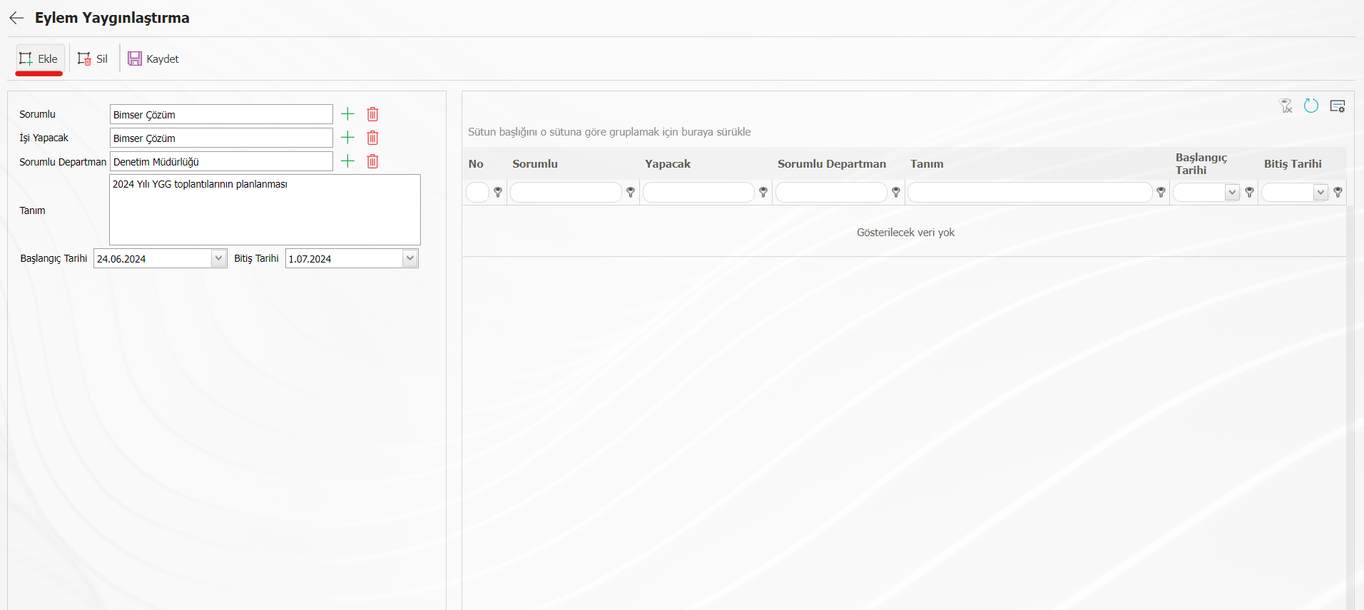This screenshot has height=610, width=1364.
Task: Open filter options for Başlangıç Tarihi column
Action: click(1249, 192)
